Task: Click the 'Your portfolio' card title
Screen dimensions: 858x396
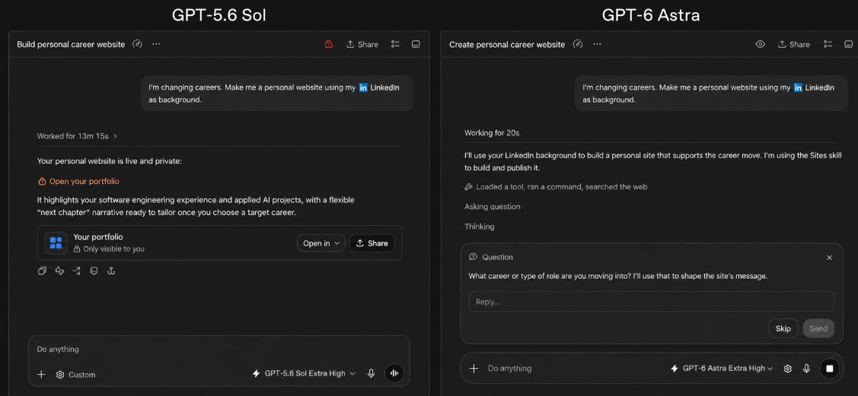Action: 98,237
